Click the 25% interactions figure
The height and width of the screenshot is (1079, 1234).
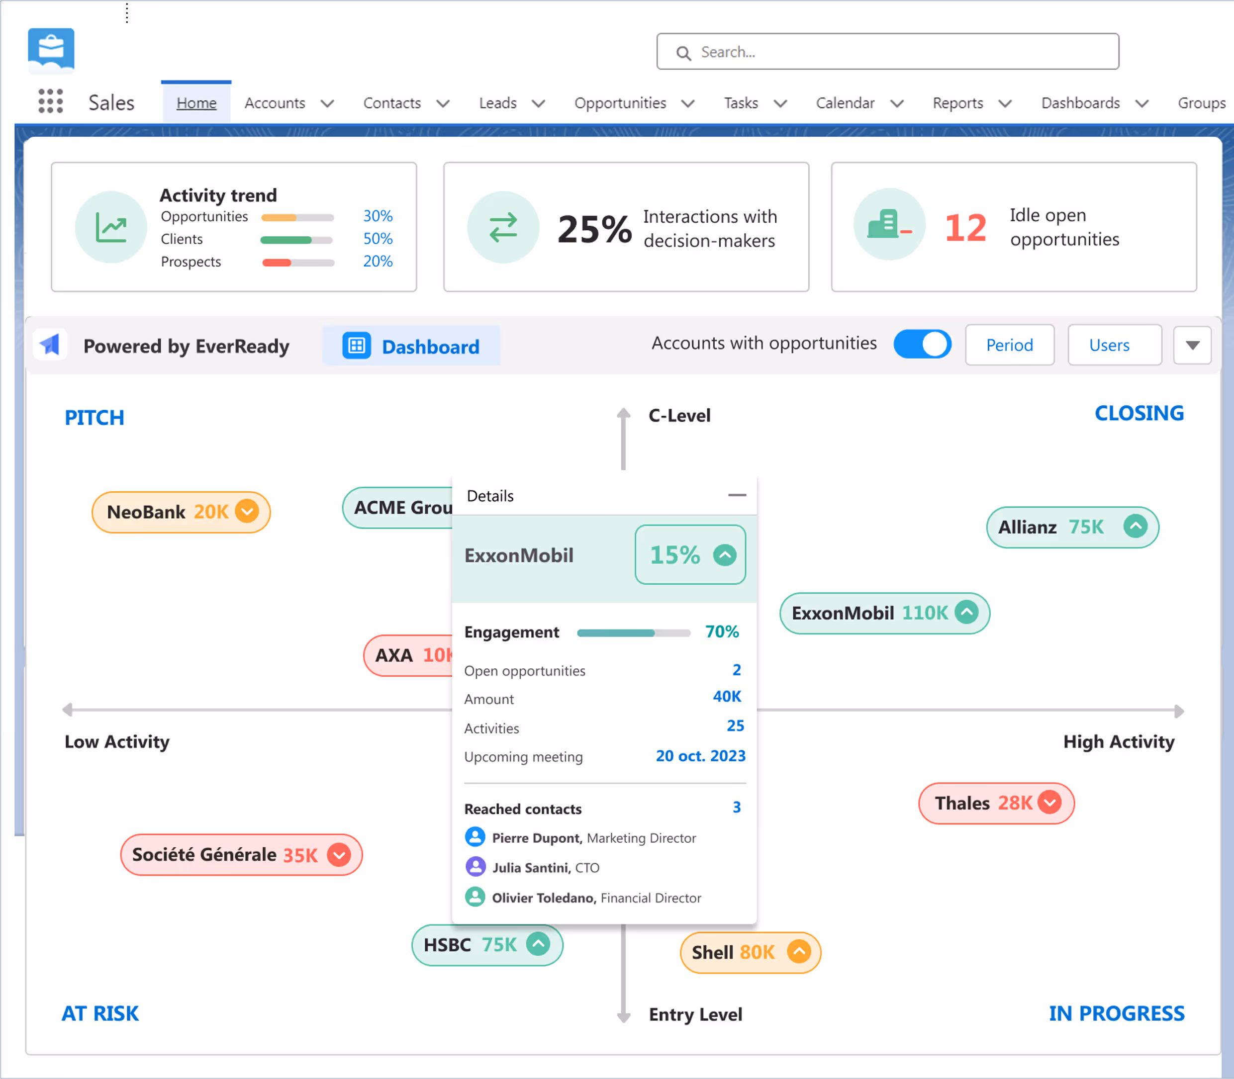tap(594, 229)
